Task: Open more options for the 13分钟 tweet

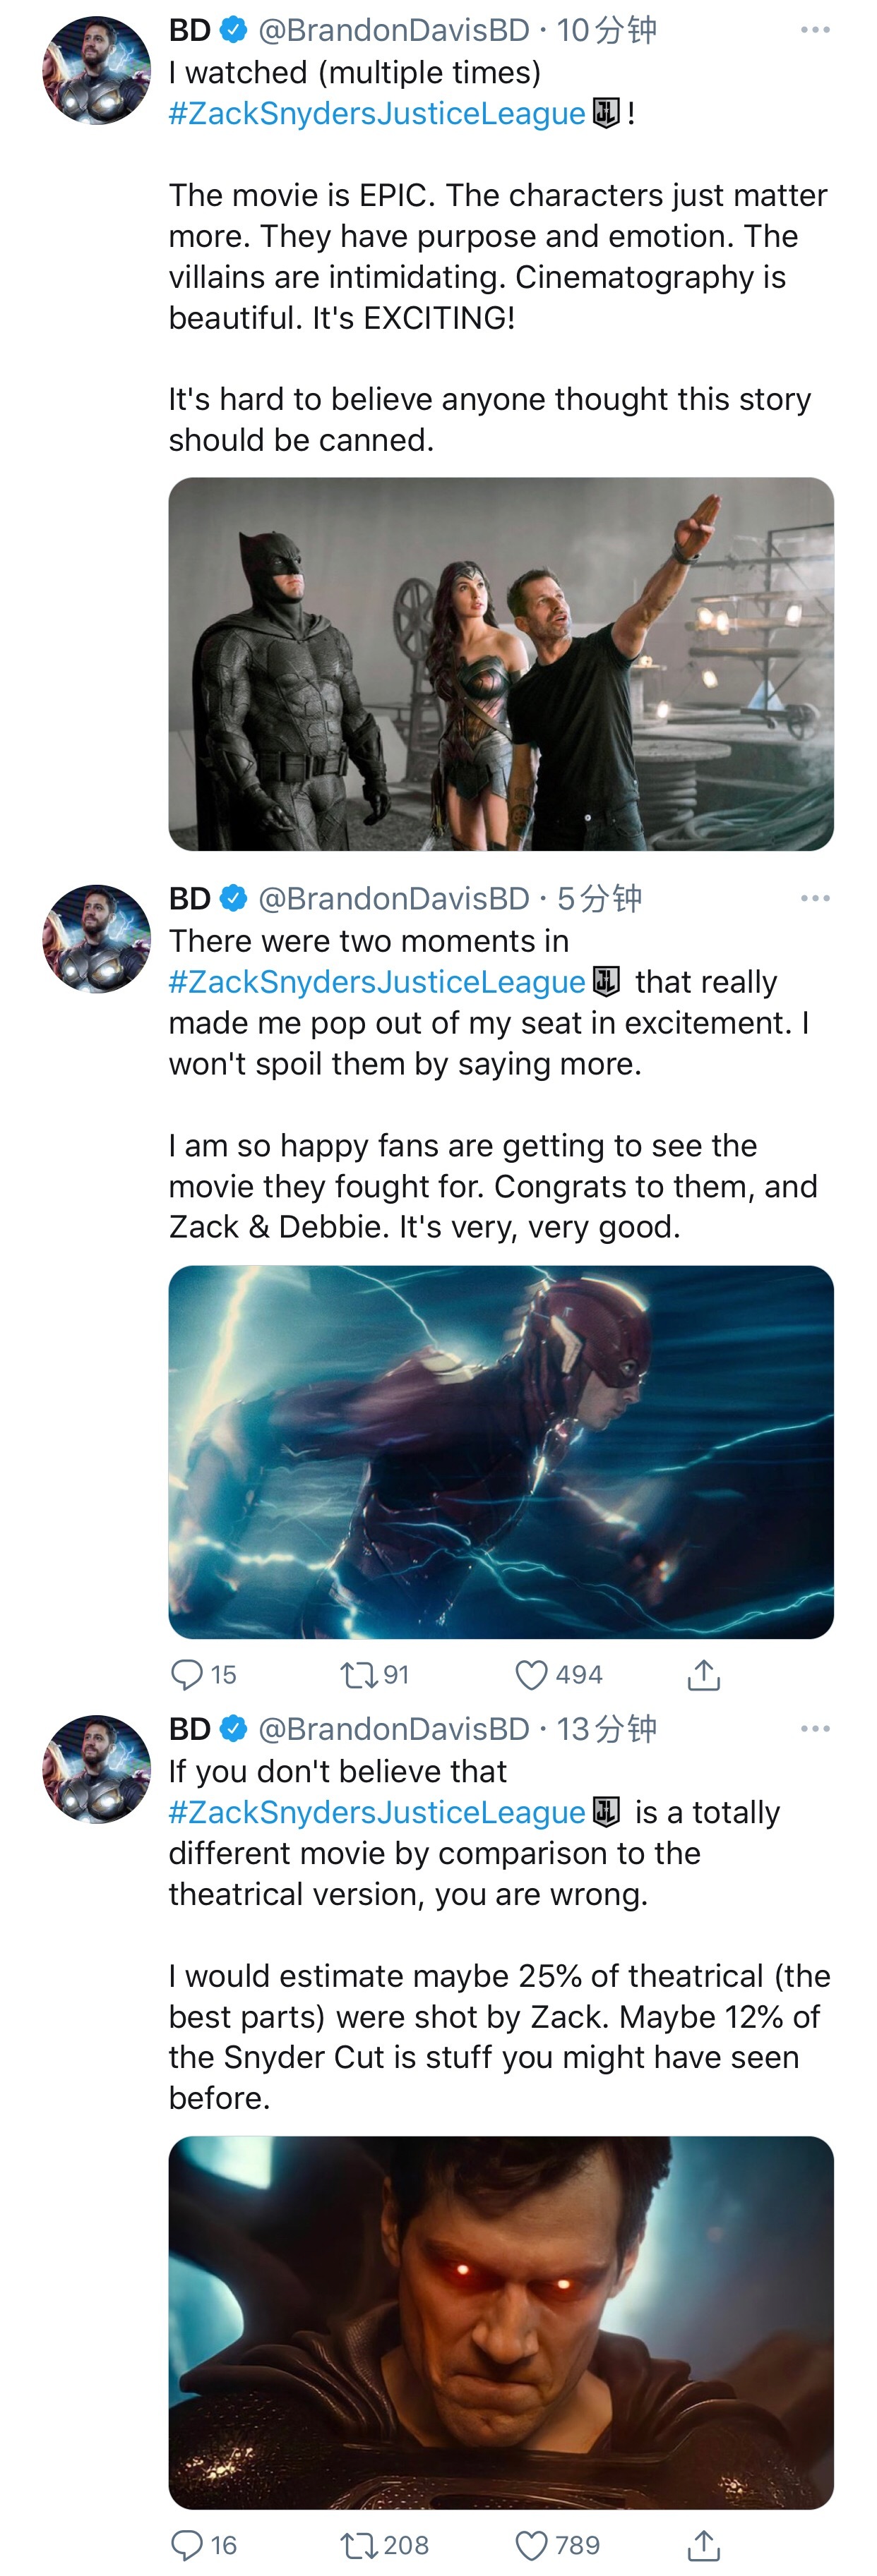Action: (x=815, y=1728)
